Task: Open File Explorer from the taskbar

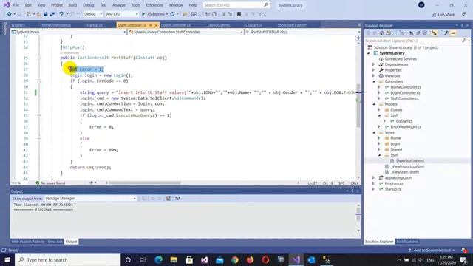Action: (174, 259)
